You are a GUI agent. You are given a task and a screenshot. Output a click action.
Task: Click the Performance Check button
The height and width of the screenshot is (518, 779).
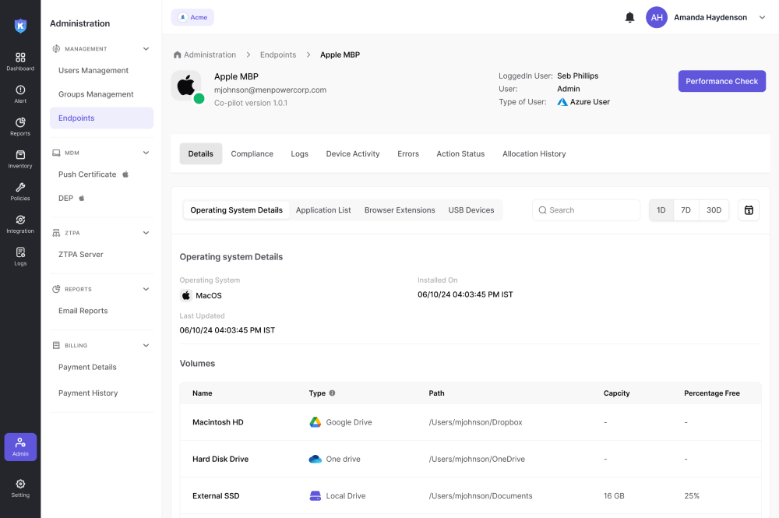click(x=721, y=81)
